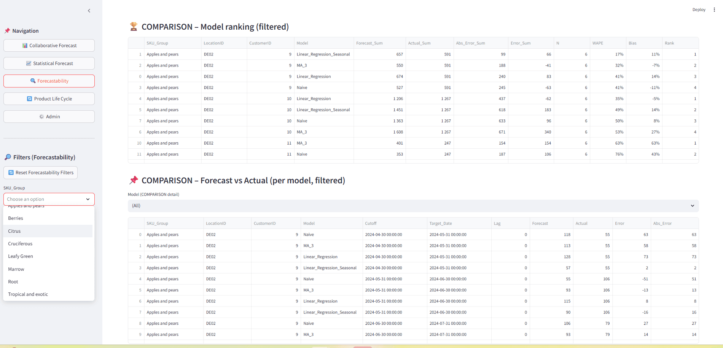Select Berries from the SKU_Group list
723x348 pixels.
tap(16, 218)
